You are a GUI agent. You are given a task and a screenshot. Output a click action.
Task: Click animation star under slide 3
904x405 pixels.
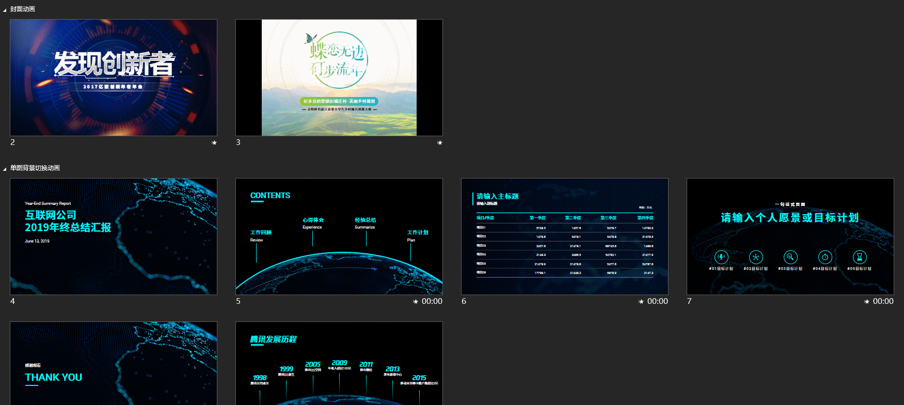tap(440, 143)
